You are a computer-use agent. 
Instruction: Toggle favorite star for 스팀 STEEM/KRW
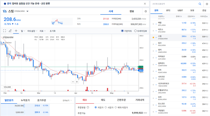tap(153, 37)
